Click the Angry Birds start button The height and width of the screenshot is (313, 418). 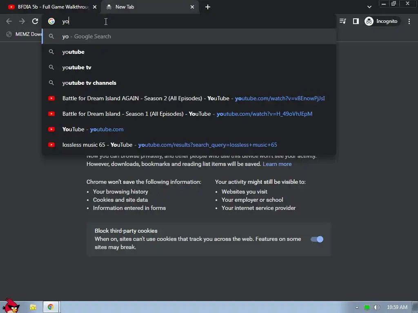coord(11,306)
